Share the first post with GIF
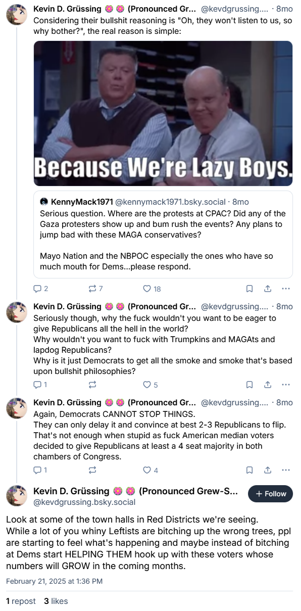Image resolution: width=301 pixels, height=611 pixels. (268, 289)
